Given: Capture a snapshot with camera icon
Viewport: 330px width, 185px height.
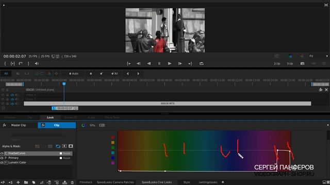Looking at the screenshot, I should 303,64.
